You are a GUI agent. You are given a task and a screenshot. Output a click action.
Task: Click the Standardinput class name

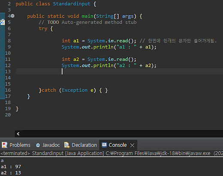[x=72, y=4]
